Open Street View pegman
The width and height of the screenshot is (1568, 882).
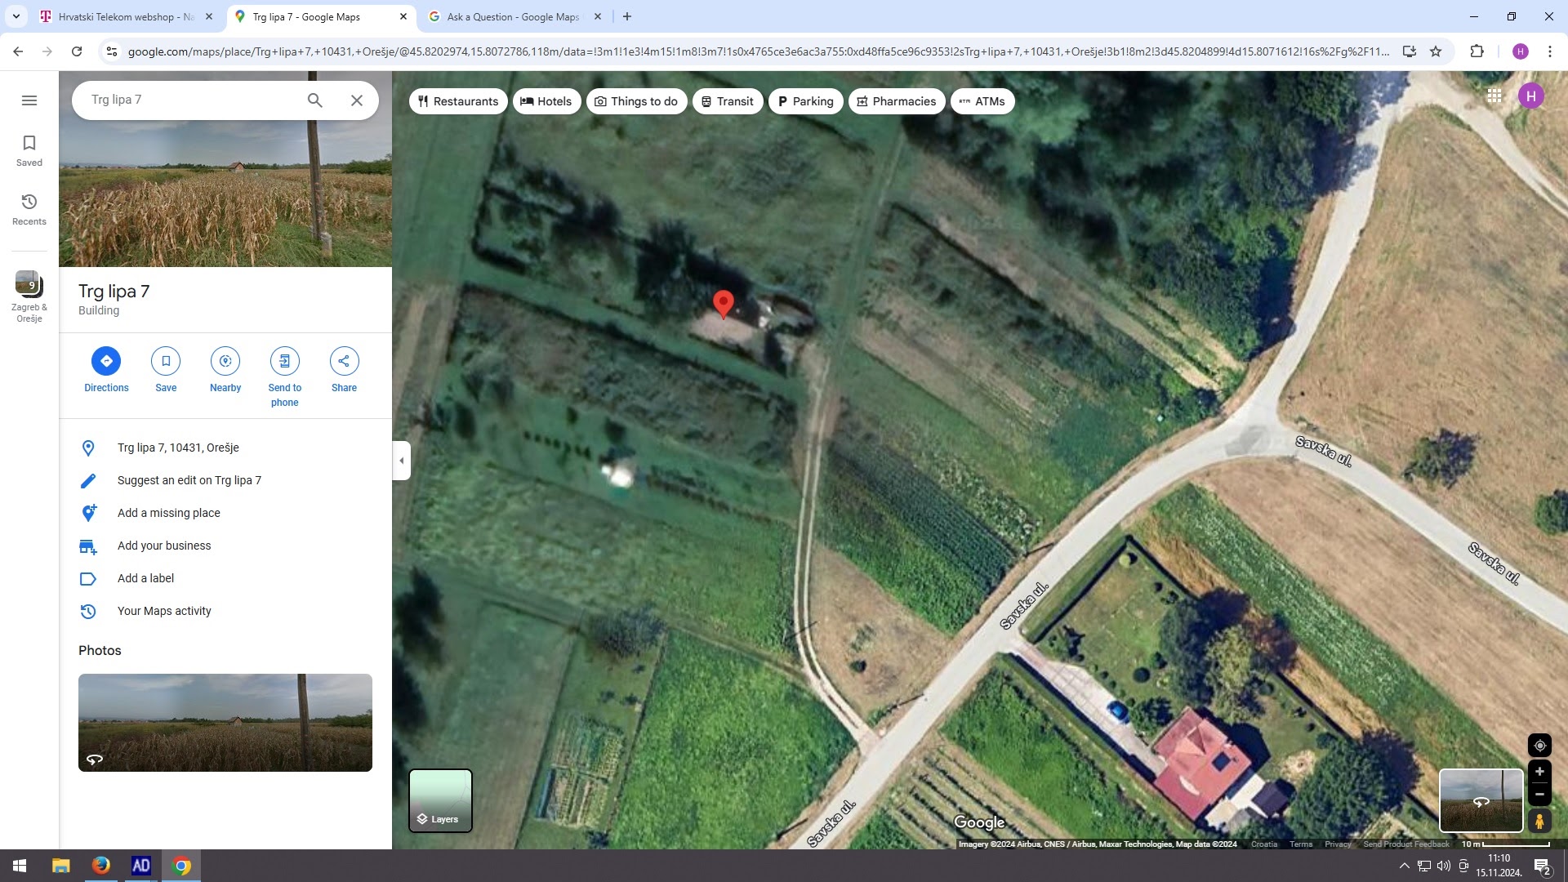pos(1539,821)
